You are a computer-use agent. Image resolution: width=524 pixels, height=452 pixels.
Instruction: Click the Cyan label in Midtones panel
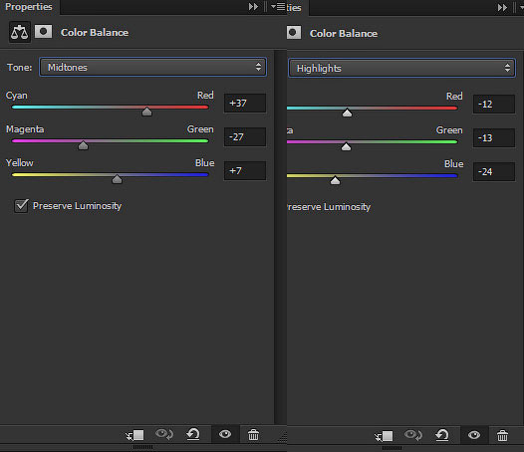click(x=17, y=96)
